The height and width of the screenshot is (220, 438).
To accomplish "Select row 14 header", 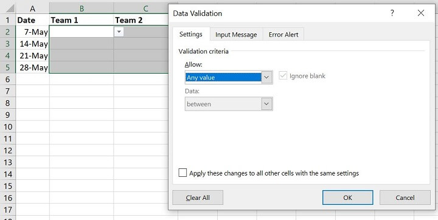I will coord(7,174).
